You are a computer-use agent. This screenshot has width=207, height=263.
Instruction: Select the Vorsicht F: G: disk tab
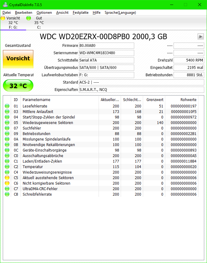(13, 23)
